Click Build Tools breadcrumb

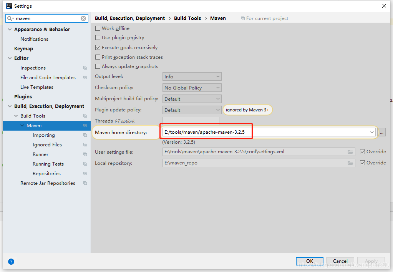[187, 18]
